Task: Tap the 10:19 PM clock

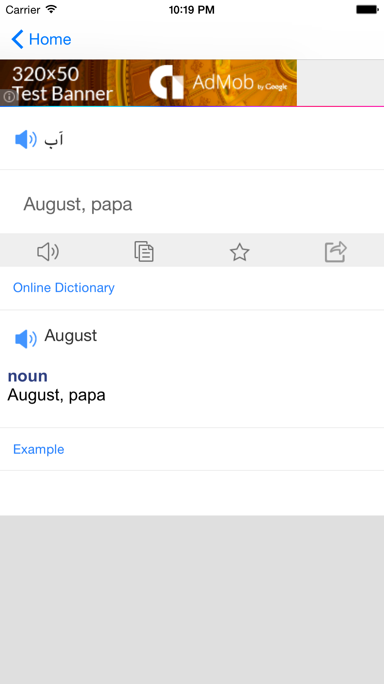Action: pos(192,10)
